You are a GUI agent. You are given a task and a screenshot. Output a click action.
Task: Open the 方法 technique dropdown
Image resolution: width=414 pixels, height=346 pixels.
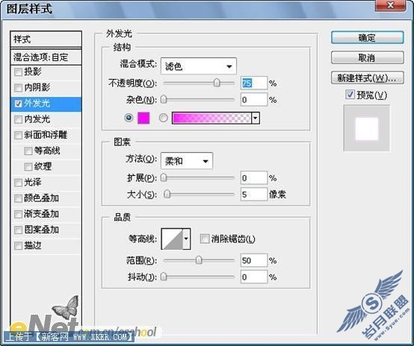(x=187, y=161)
